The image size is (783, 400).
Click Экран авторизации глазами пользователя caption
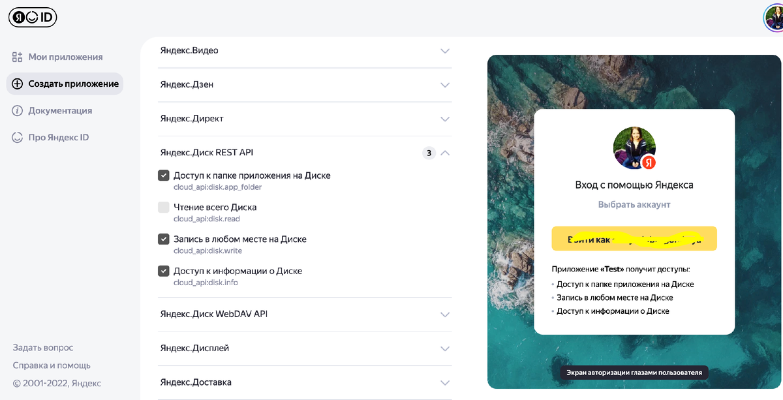tap(634, 373)
